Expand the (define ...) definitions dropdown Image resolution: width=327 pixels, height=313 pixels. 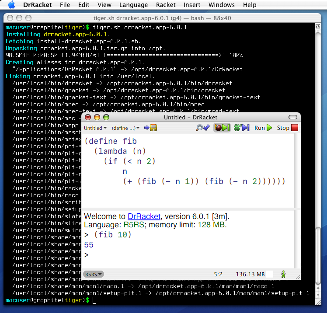126,128
